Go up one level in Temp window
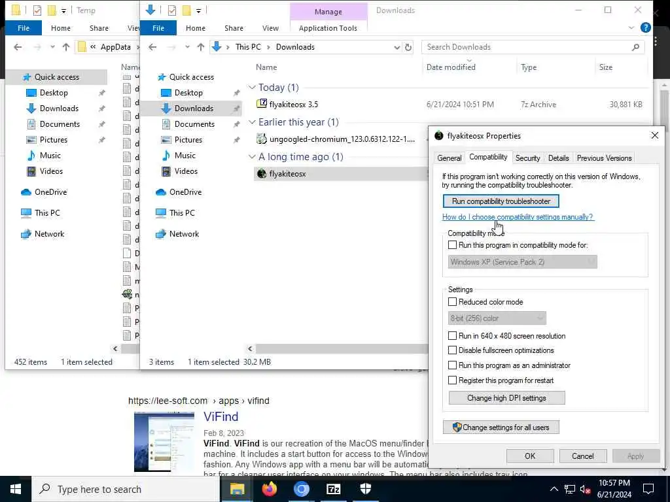670x502 pixels. tap(66, 47)
